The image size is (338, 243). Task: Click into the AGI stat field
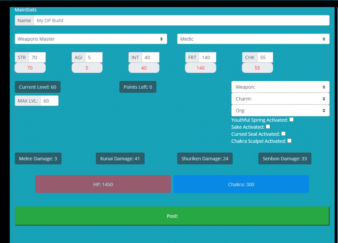[94, 57]
